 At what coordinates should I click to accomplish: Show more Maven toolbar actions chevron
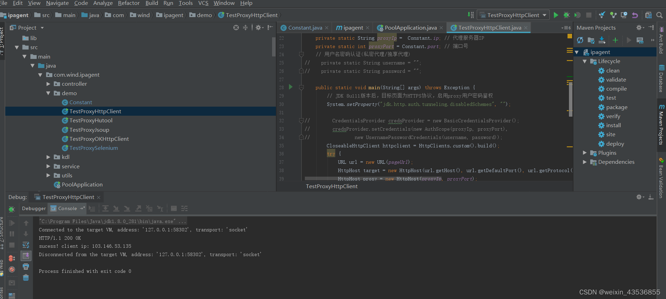(x=652, y=40)
